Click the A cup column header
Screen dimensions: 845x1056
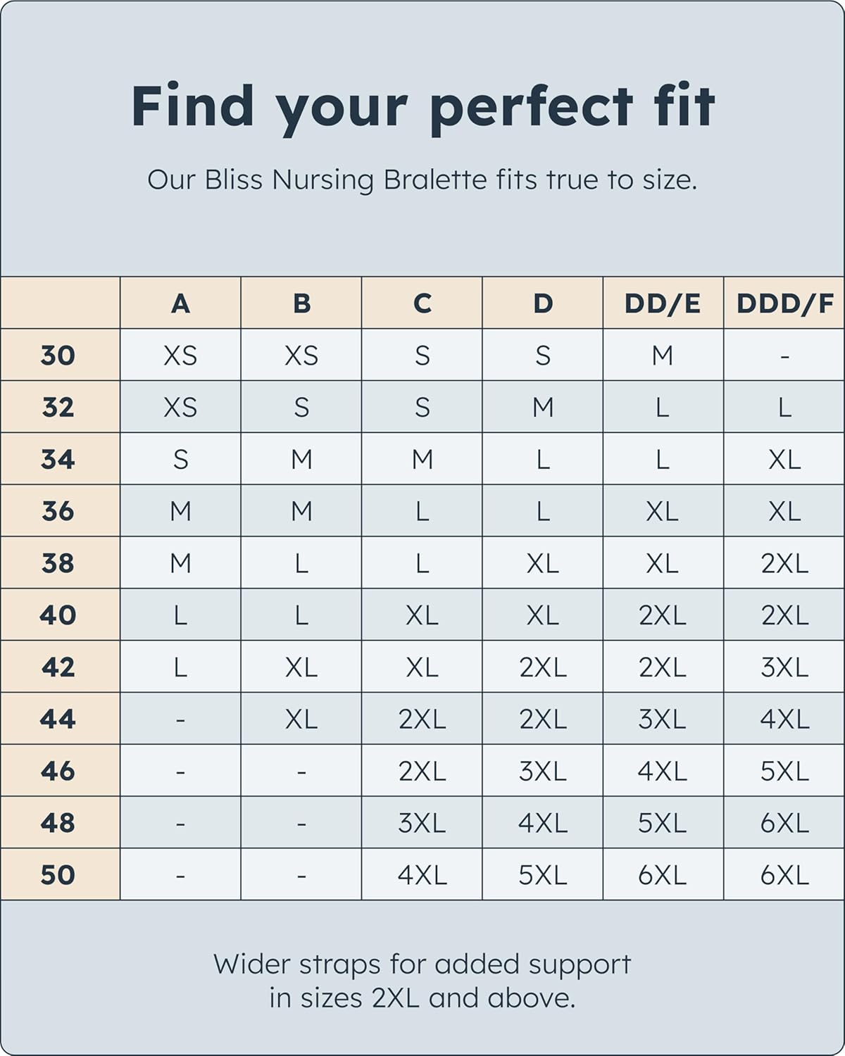tap(180, 303)
